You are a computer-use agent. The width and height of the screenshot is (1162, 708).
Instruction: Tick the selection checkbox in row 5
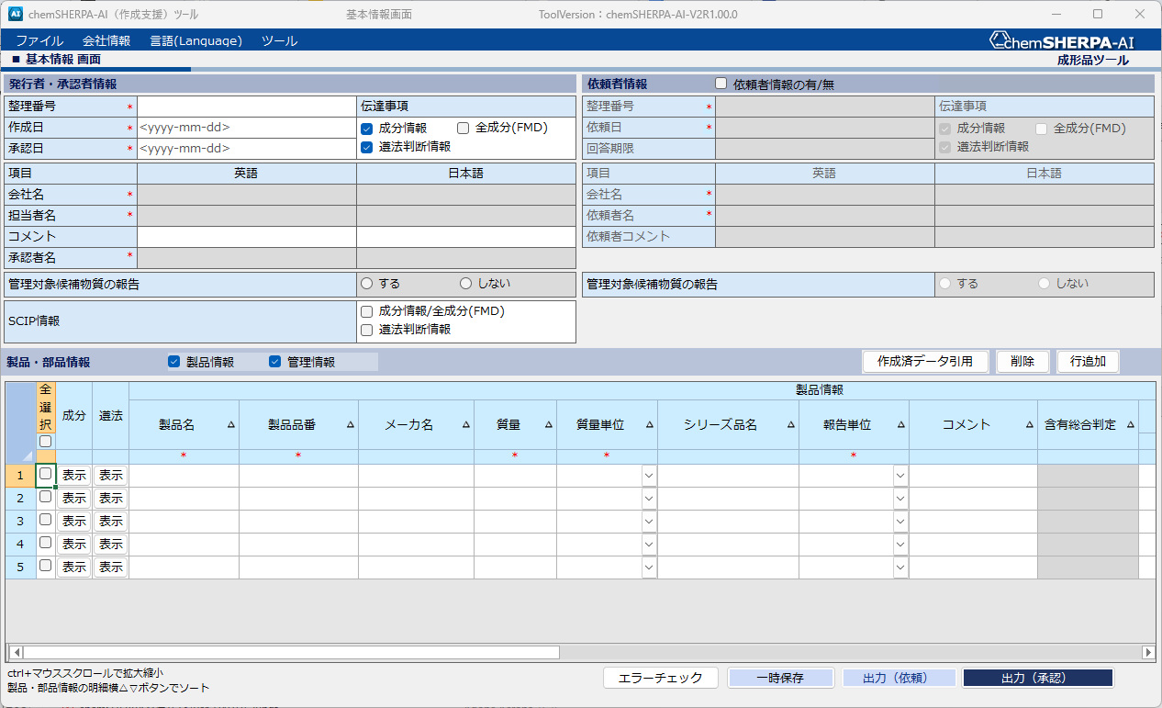click(46, 566)
